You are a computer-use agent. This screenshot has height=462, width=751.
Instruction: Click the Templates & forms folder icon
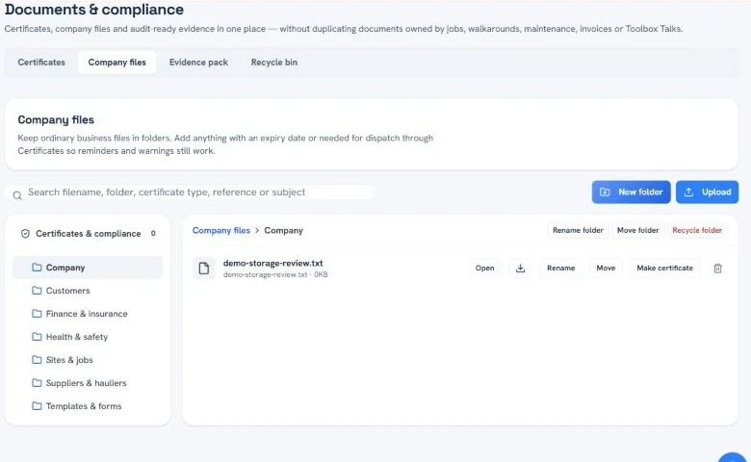click(x=37, y=405)
